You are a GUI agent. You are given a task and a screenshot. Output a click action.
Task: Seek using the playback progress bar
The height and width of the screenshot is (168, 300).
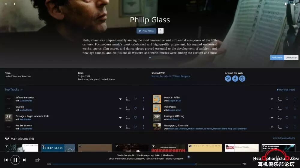[x=147, y=164]
